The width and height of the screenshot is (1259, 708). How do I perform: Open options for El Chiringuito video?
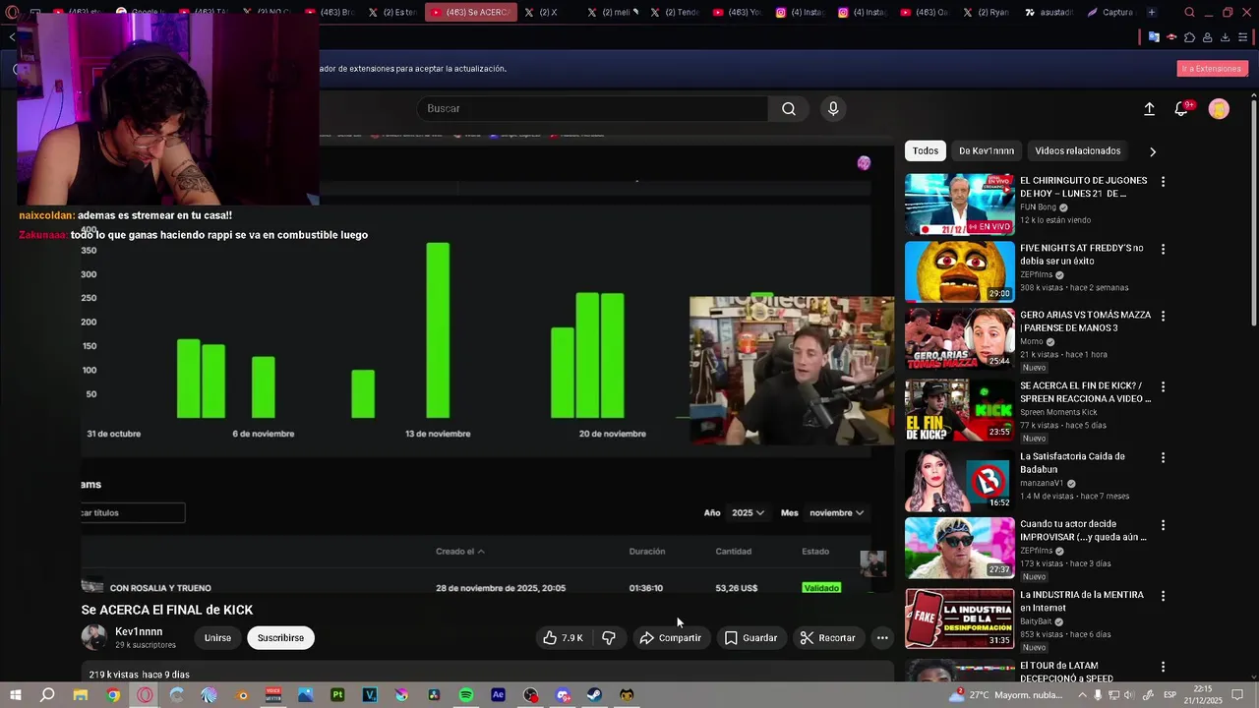click(x=1163, y=182)
